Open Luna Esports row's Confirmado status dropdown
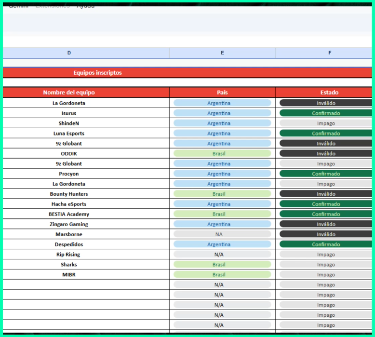 [326, 133]
